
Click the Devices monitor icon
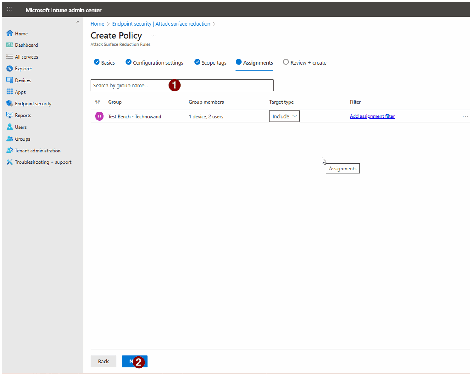point(10,80)
